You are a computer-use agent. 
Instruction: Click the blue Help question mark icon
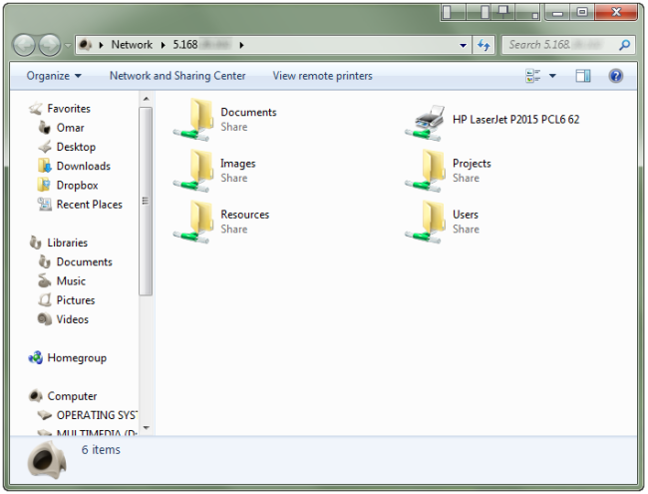click(615, 76)
